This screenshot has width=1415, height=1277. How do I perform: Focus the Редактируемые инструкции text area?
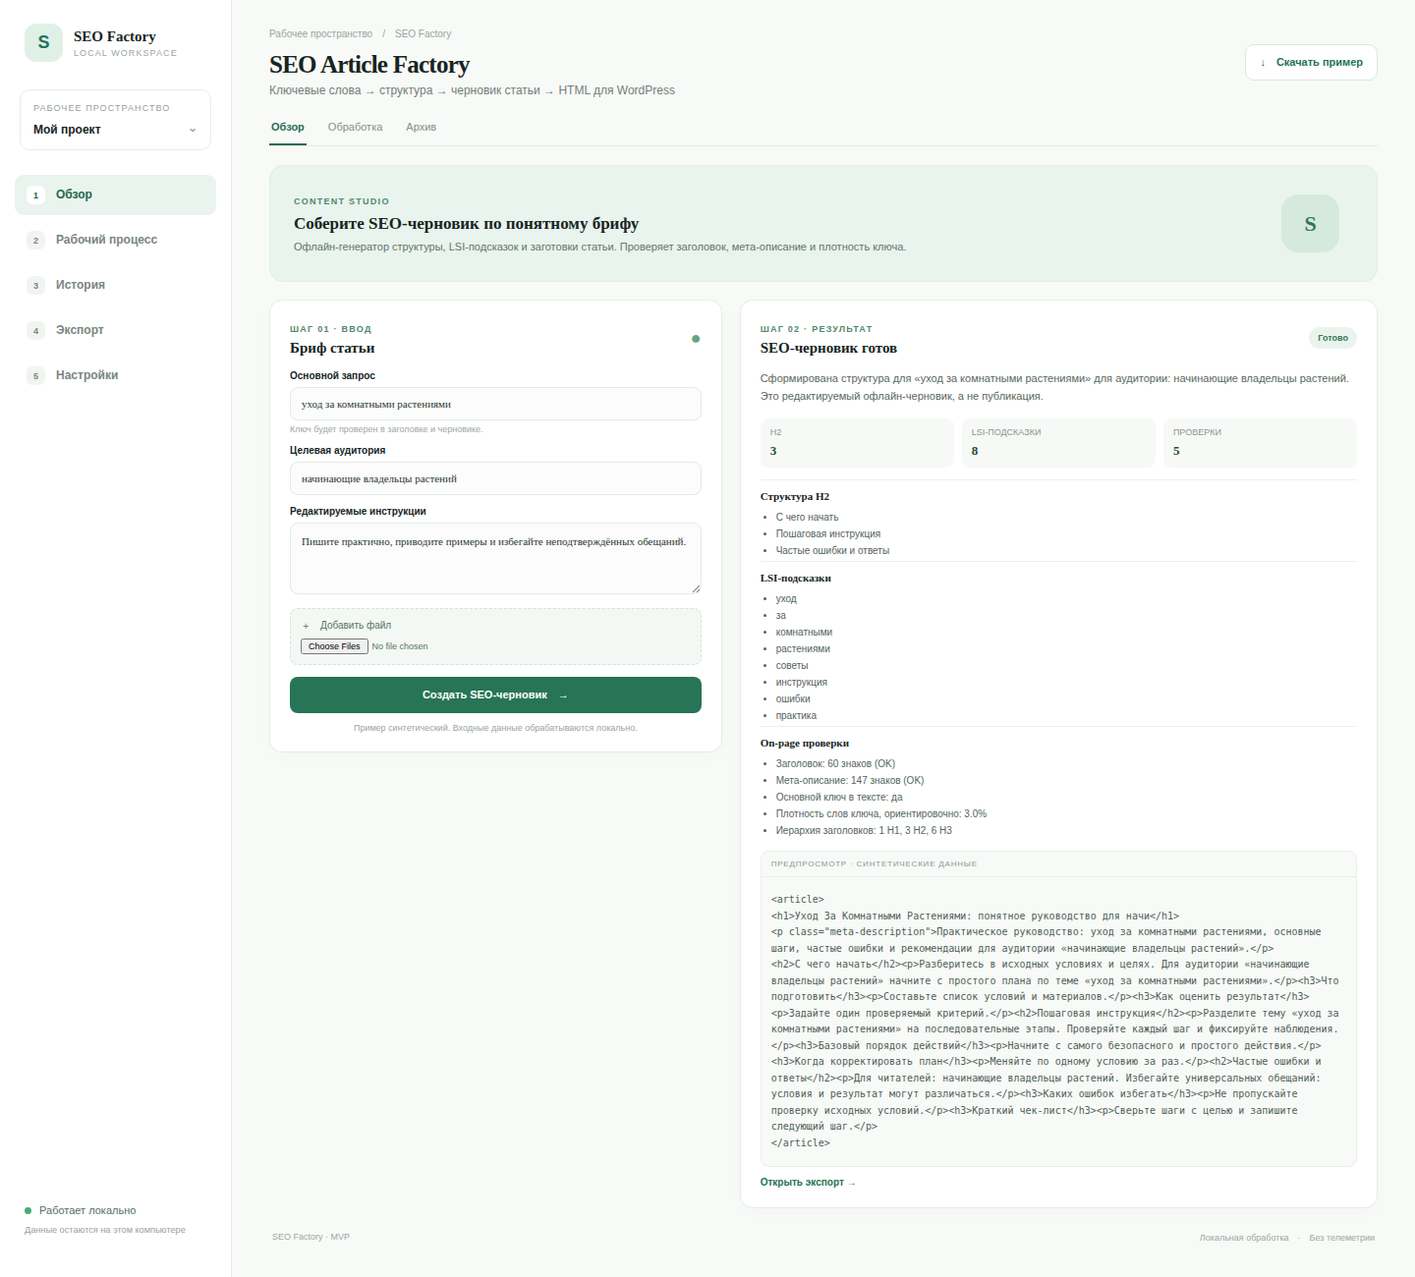(495, 559)
